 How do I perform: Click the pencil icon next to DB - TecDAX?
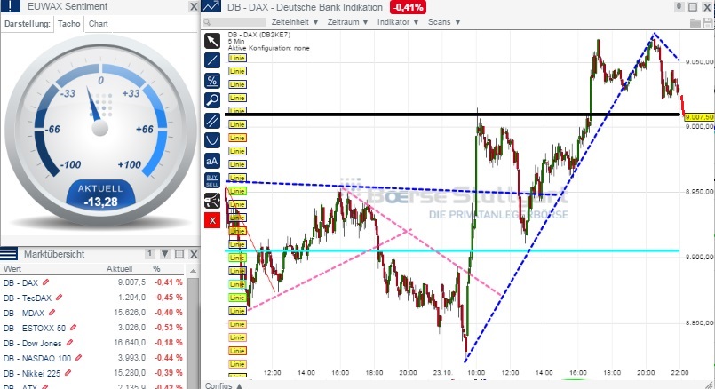[x=59, y=298]
